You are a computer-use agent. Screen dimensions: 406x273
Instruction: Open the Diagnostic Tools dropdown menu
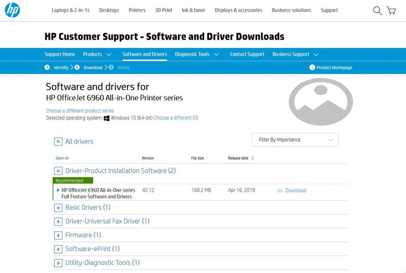[x=197, y=54]
